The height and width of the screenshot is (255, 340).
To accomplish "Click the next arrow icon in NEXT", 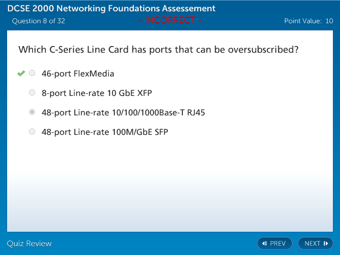I will click(326, 244).
